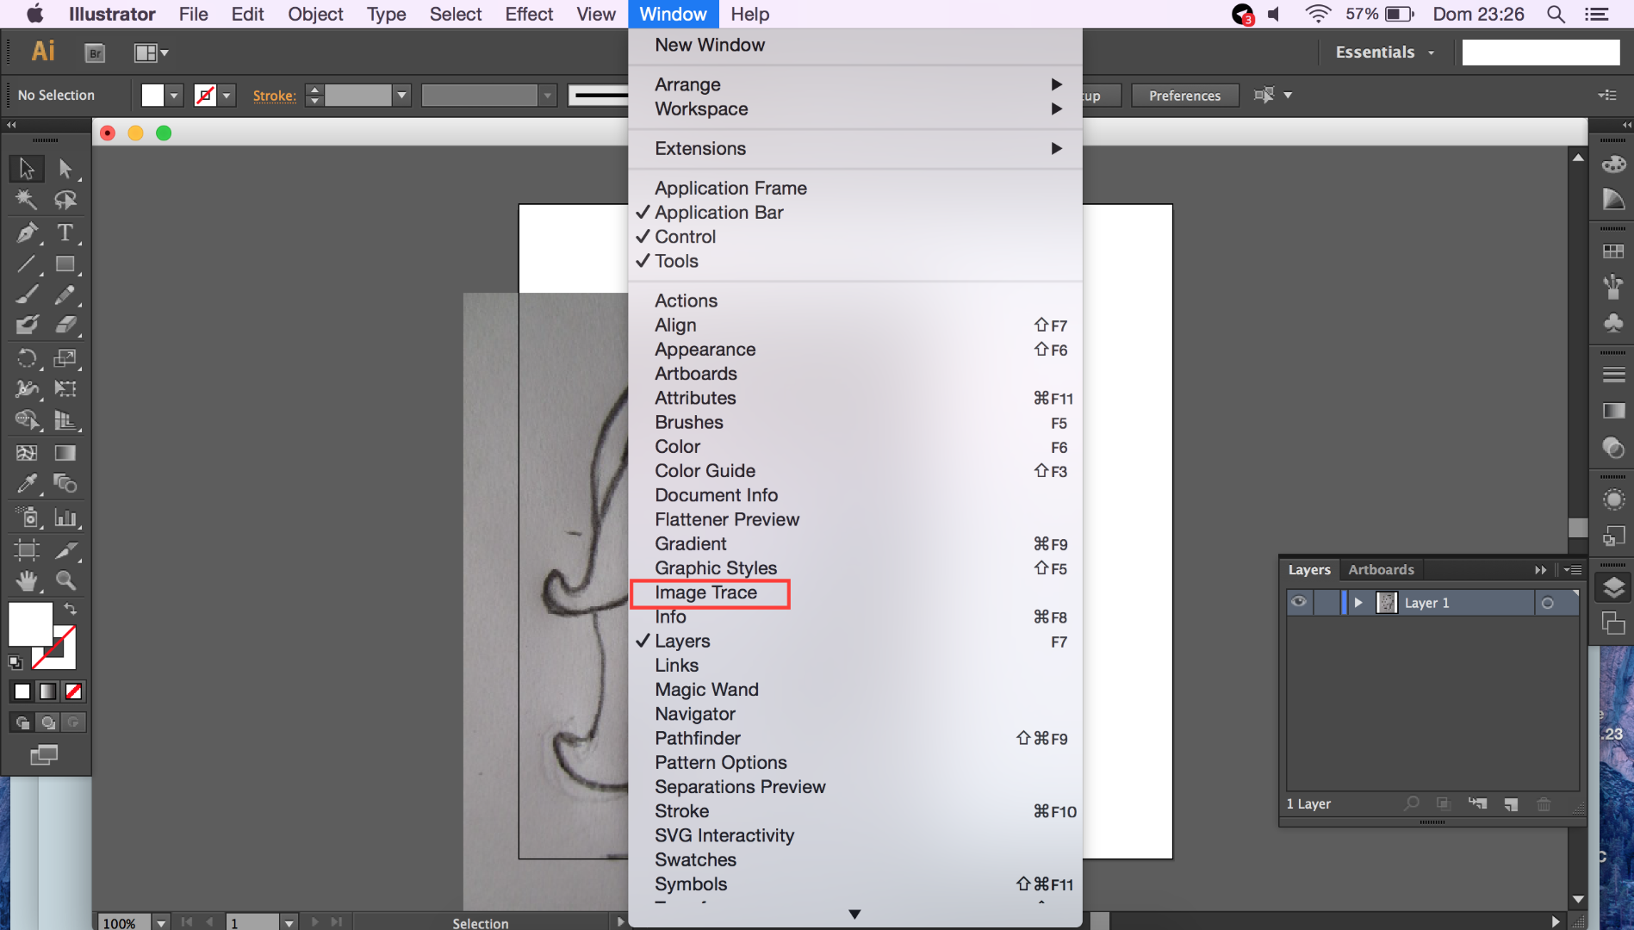Screen dimensions: 1634x930
Task: Click the search field in application bar
Action: (x=1541, y=53)
